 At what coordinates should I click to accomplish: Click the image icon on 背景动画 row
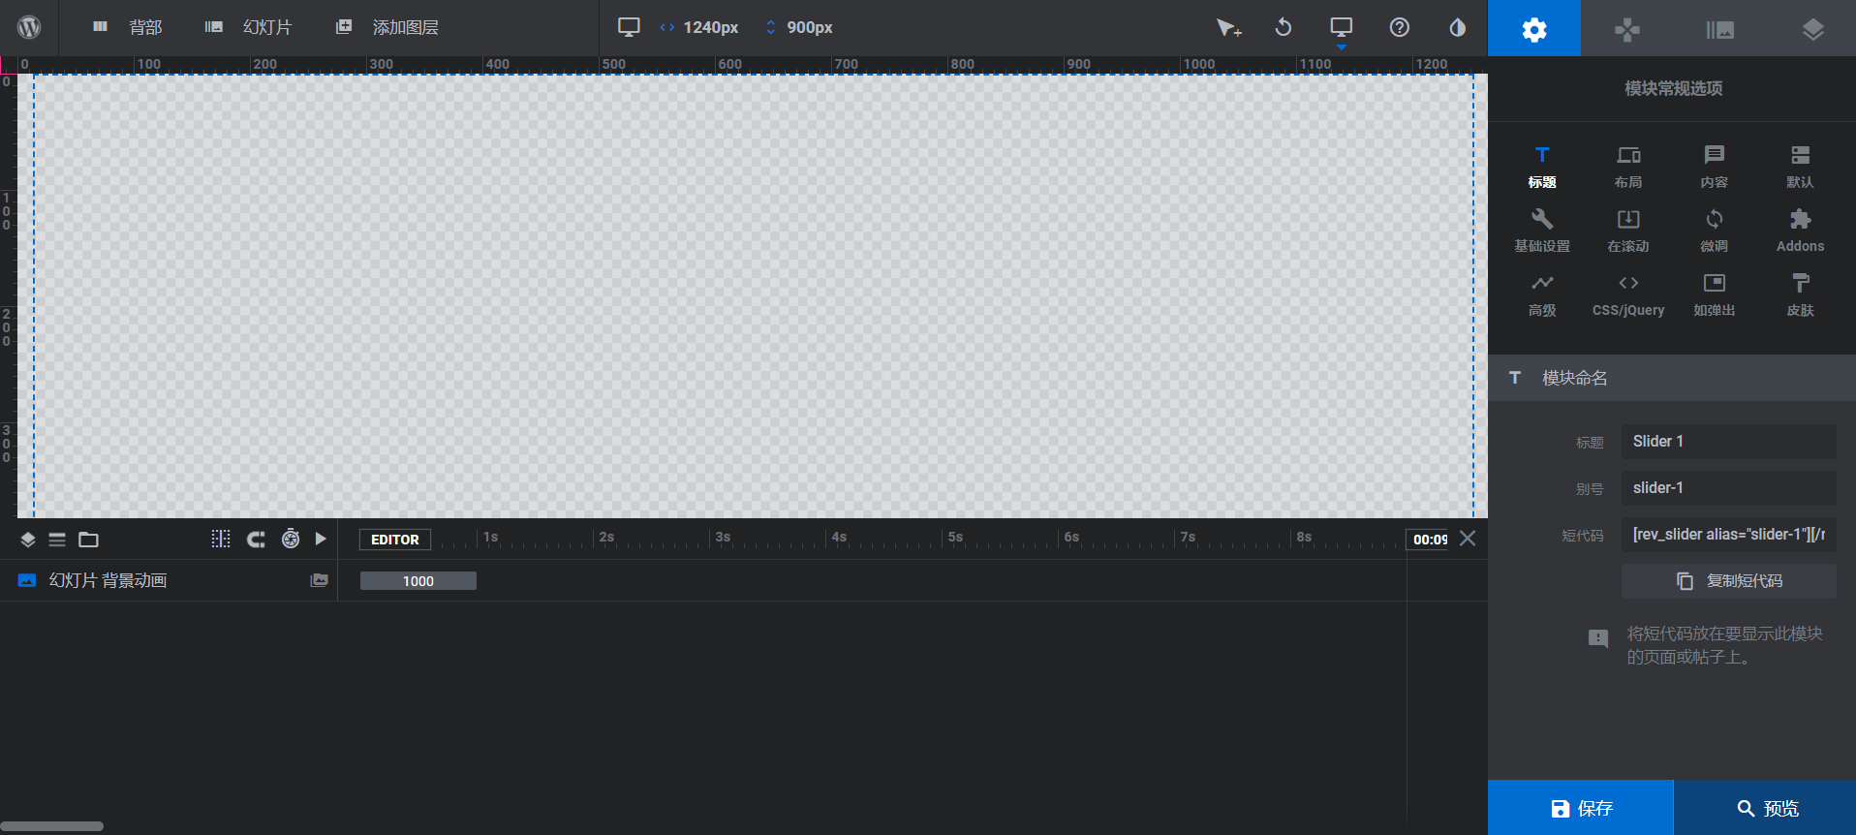tap(319, 580)
